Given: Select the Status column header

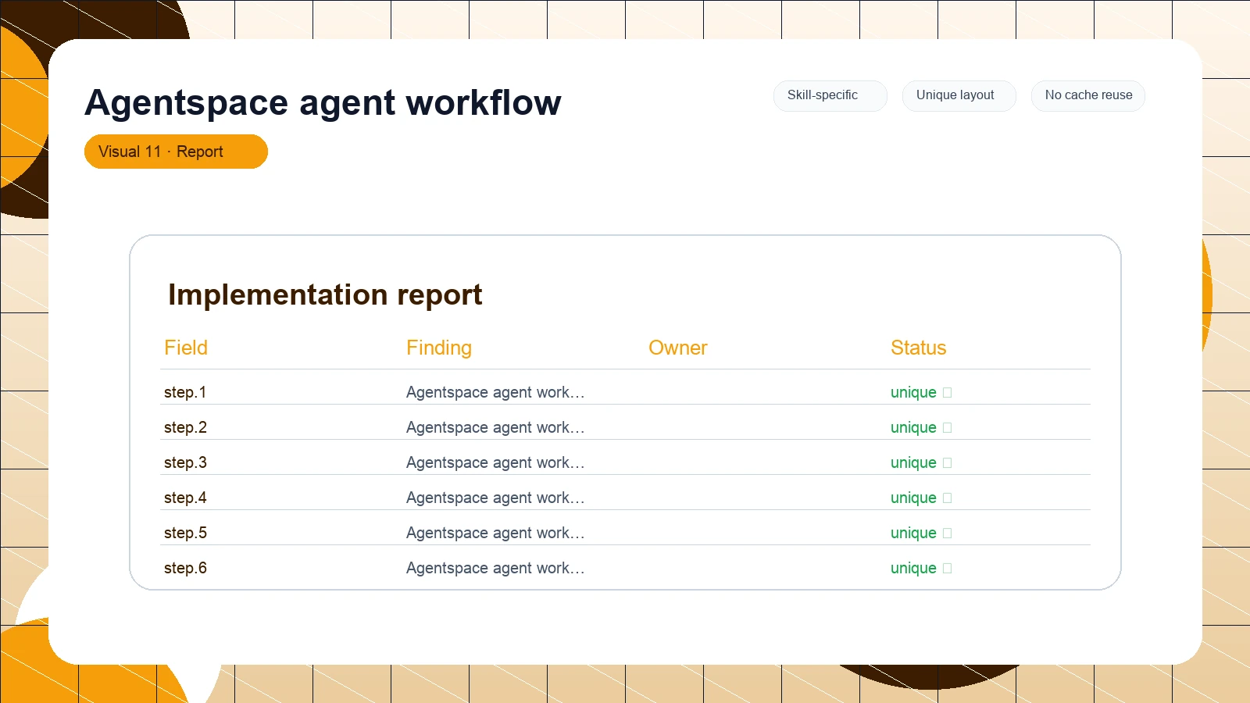Looking at the screenshot, I should [x=919, y=348].
